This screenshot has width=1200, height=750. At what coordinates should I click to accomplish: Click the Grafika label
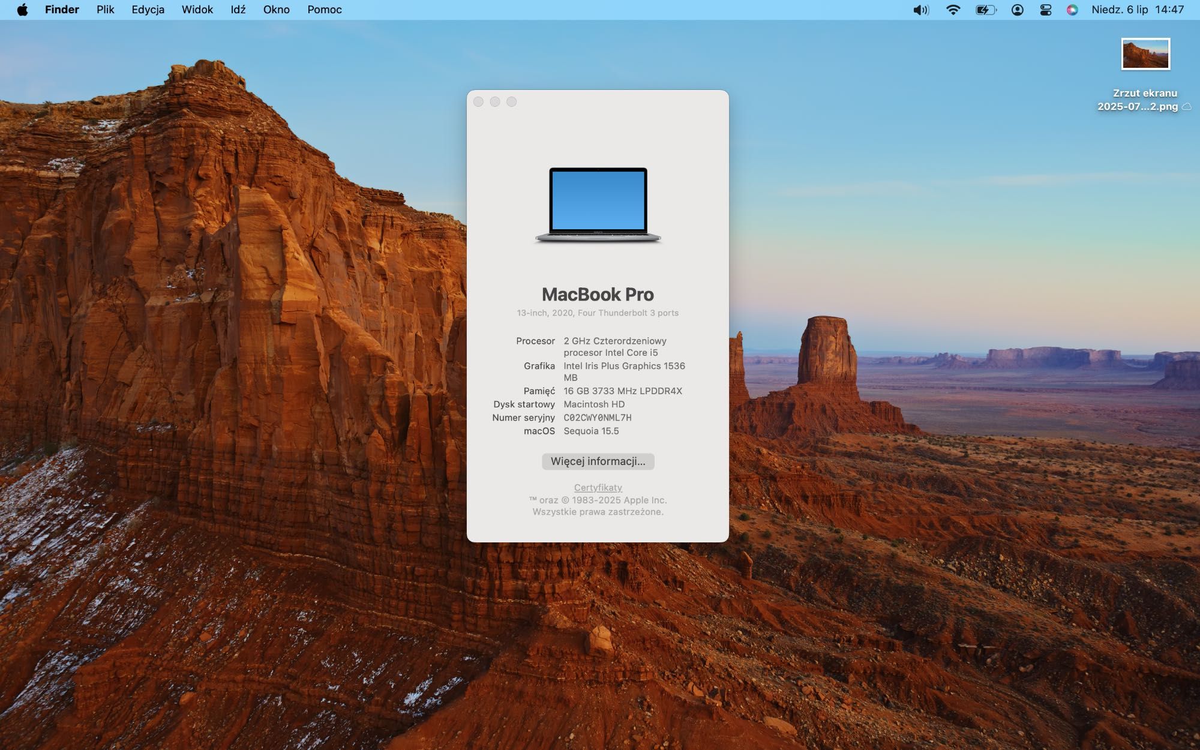point(539,366)
